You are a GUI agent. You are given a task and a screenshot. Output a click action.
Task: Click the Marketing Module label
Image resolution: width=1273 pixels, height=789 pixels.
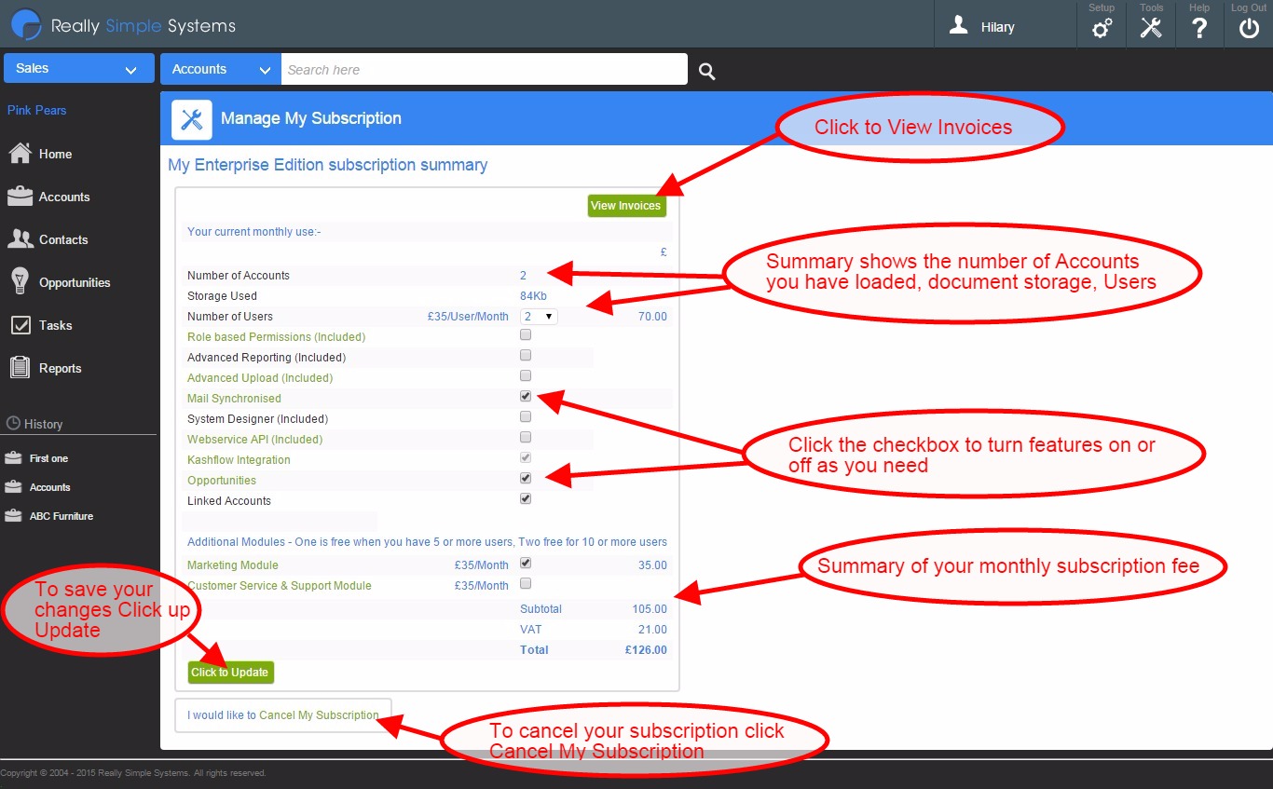(233, 565)
